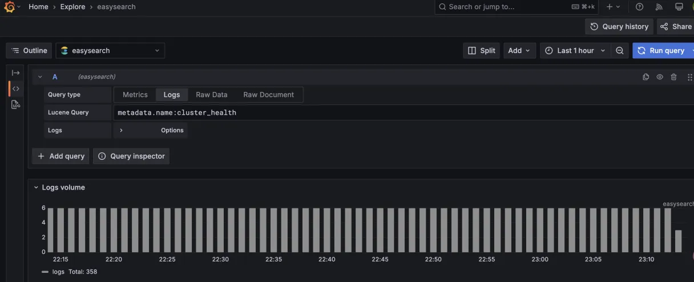Click the Run query button
The image size is (694, 282).
tap(661, 51)
